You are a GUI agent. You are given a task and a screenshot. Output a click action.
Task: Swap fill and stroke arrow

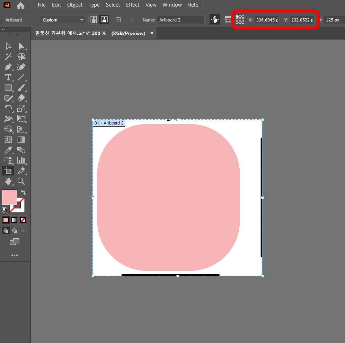coord(23,192)
